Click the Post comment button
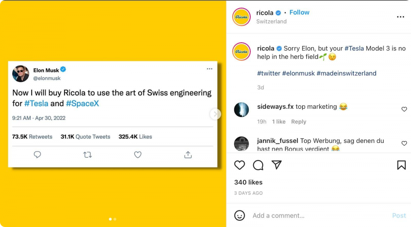411x227 pixels. [x=399, y=216]
